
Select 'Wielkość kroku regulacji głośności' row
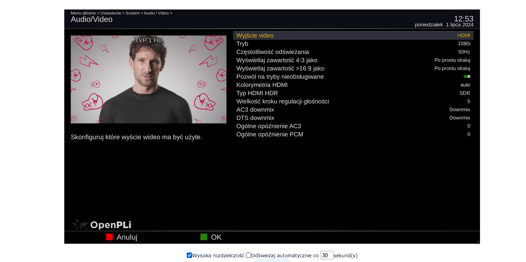click(x=353, y=101)
